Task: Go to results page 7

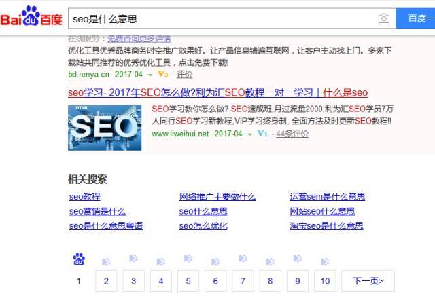Action: tap(243, 281)
